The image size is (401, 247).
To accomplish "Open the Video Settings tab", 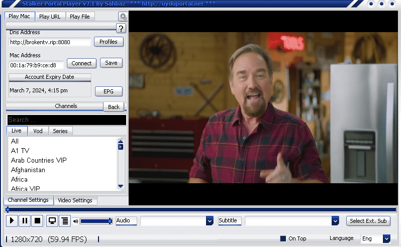I will click(75, 200).
